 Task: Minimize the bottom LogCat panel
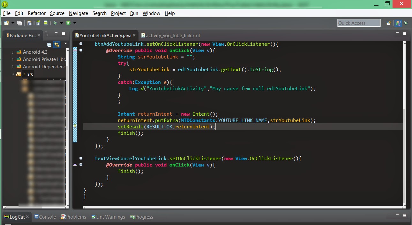pyautogui.click(x=398, y=215)
